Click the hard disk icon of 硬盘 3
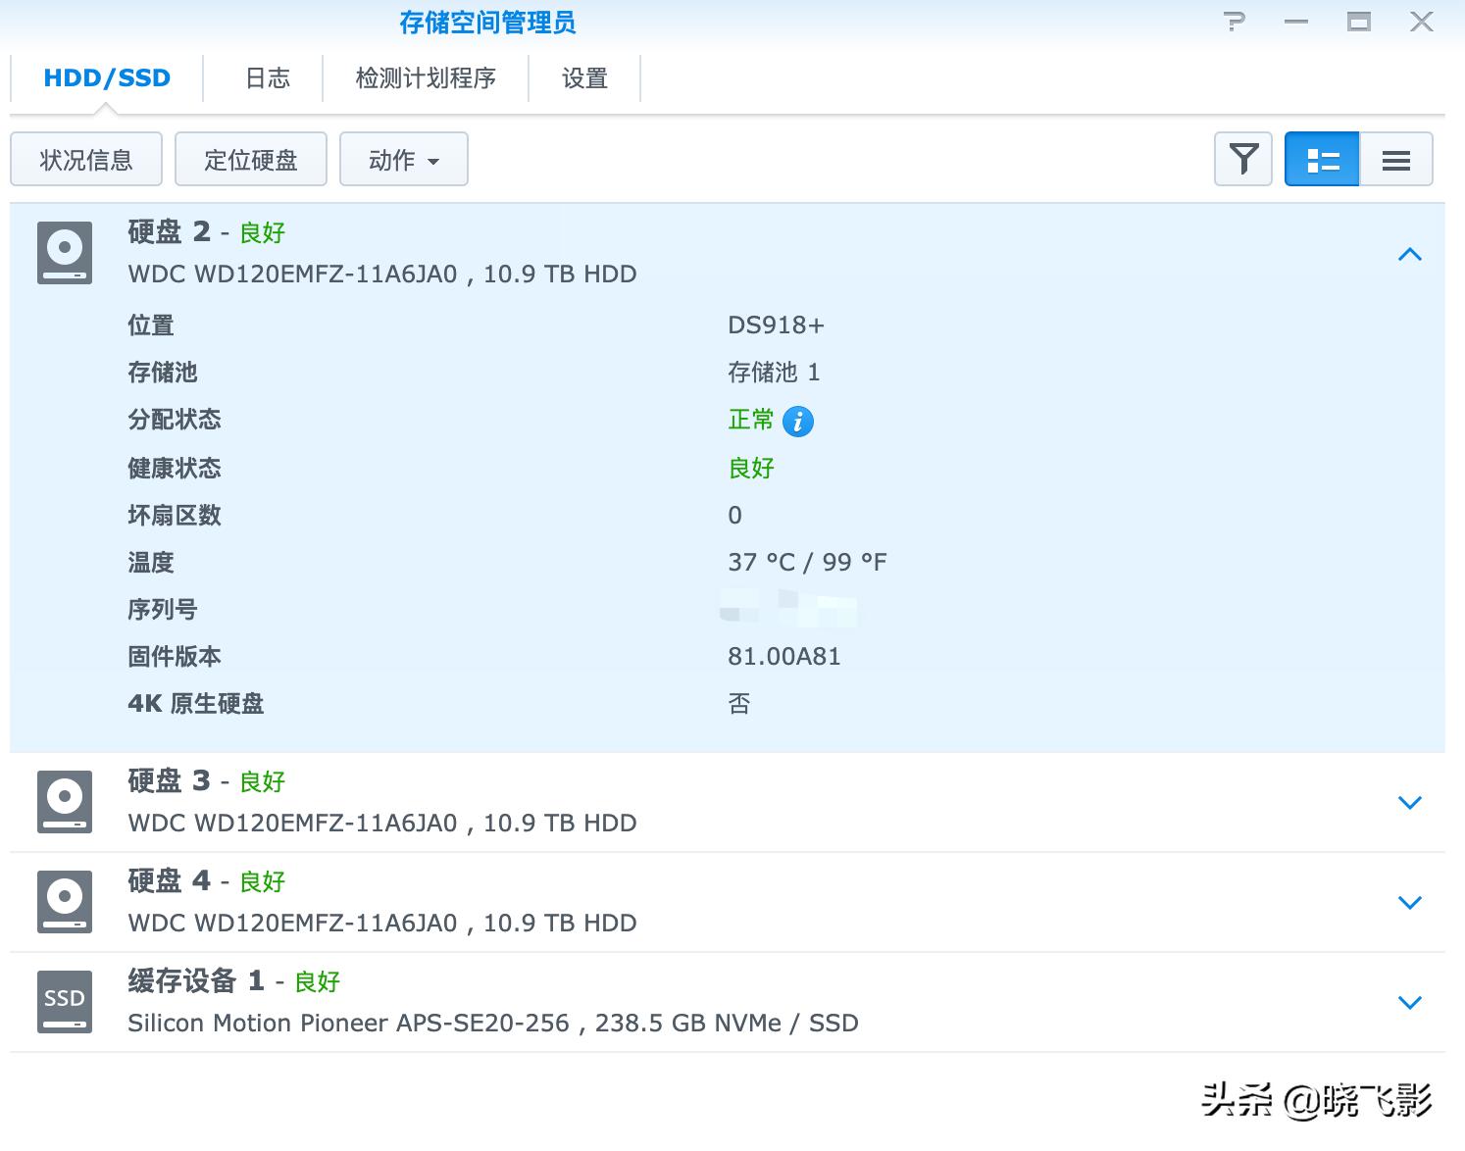This screenshot has height=1151, width=1465. 64,801
